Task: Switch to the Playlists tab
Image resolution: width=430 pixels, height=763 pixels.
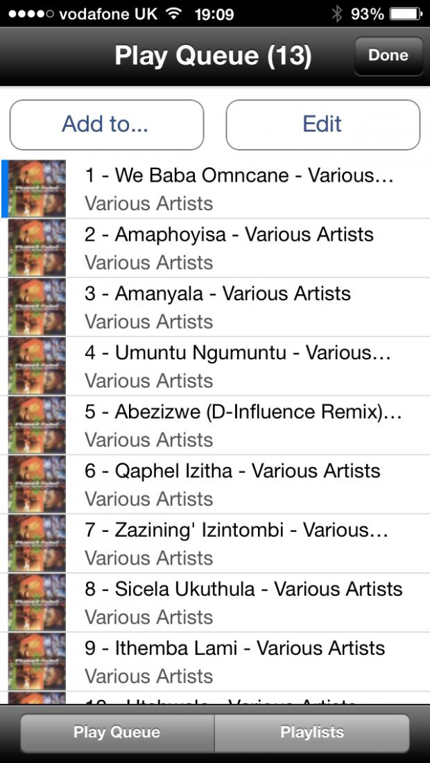Action: coord(312,732)
